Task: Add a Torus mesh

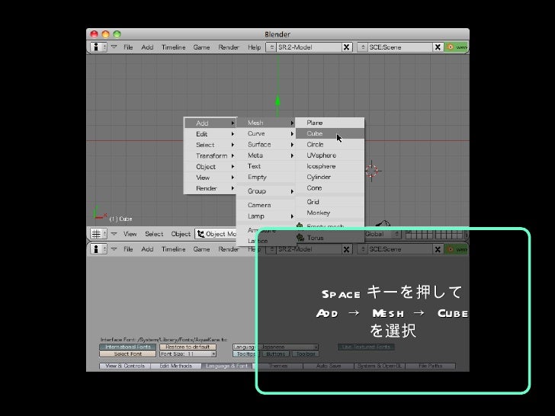Action: point(329,238)
